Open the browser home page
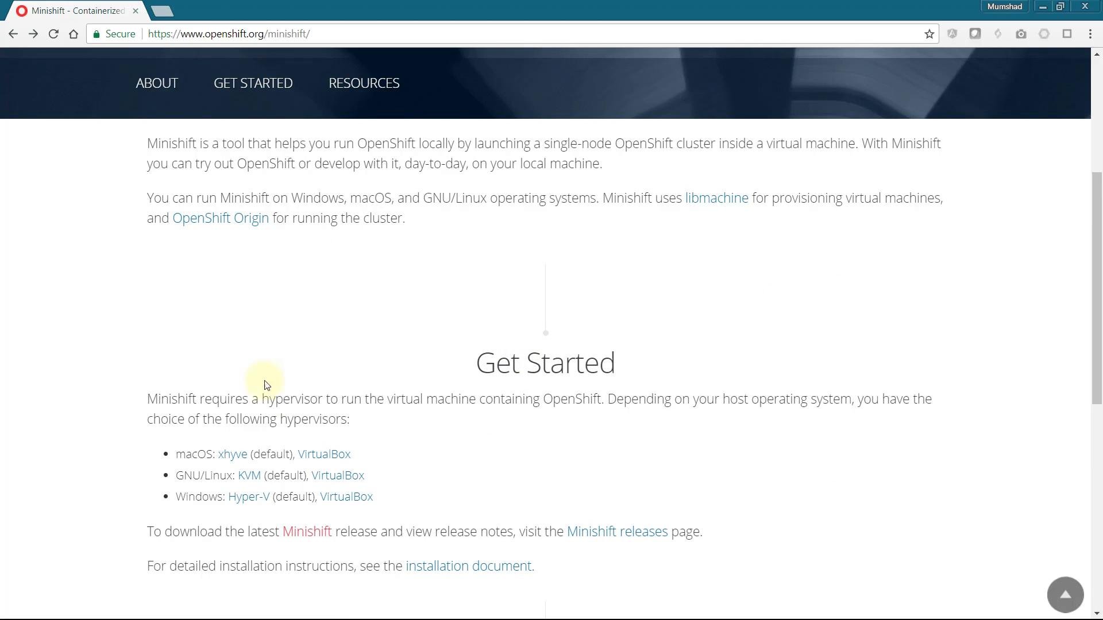This screenshot has height=620, width=1103. click(74, 34)
